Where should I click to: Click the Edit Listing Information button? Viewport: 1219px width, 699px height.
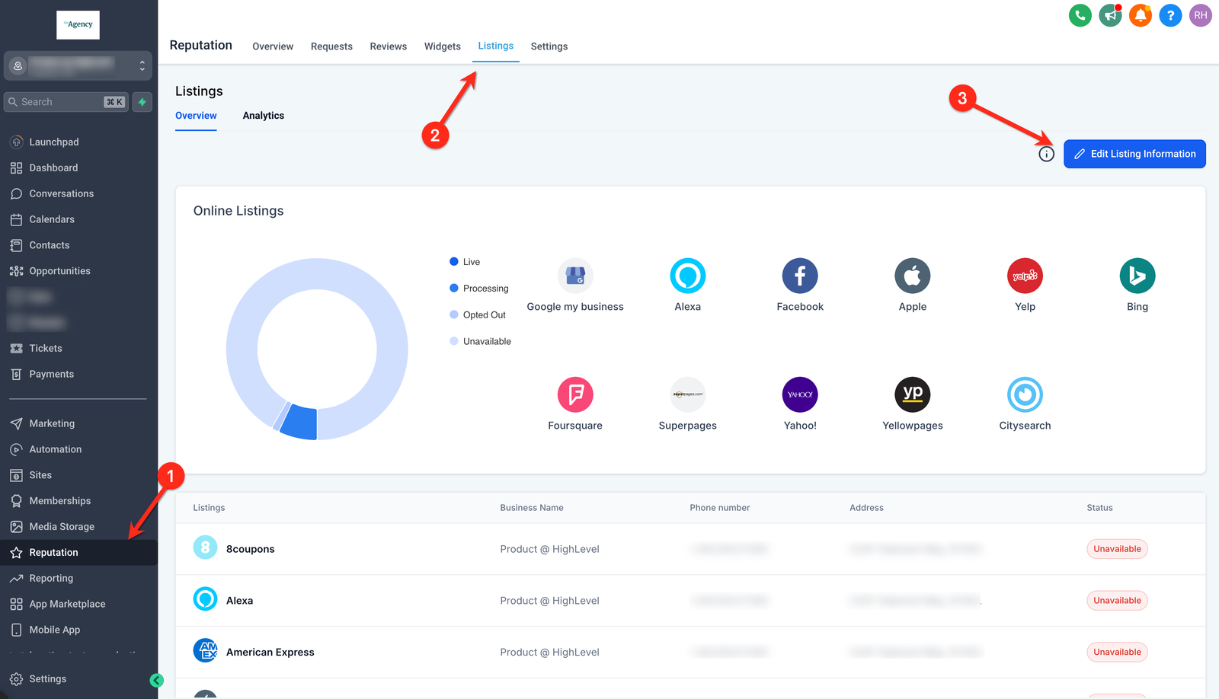point(1134,154)
